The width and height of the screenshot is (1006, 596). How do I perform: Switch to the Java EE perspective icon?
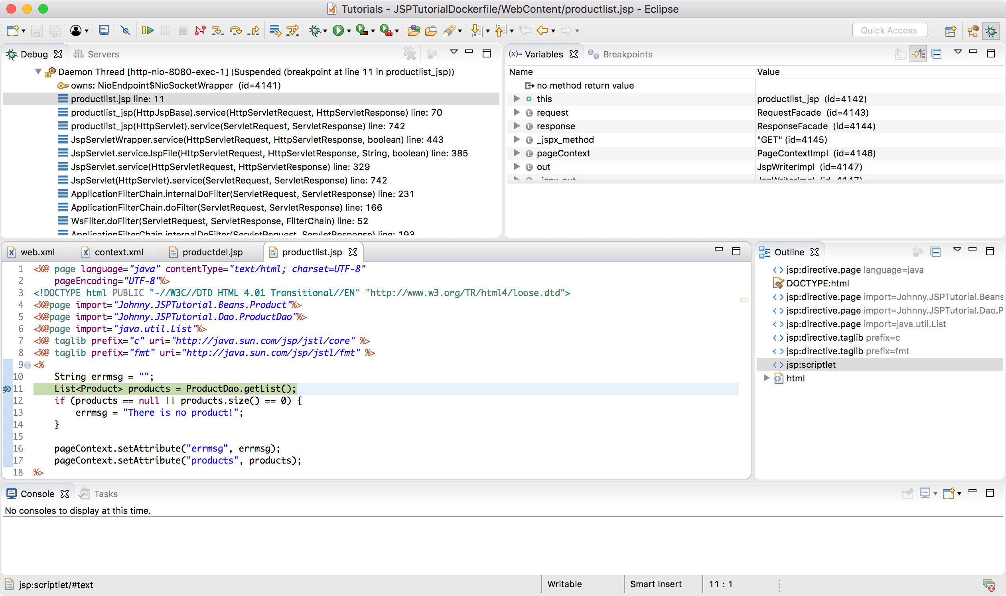[x=972, y=31]
